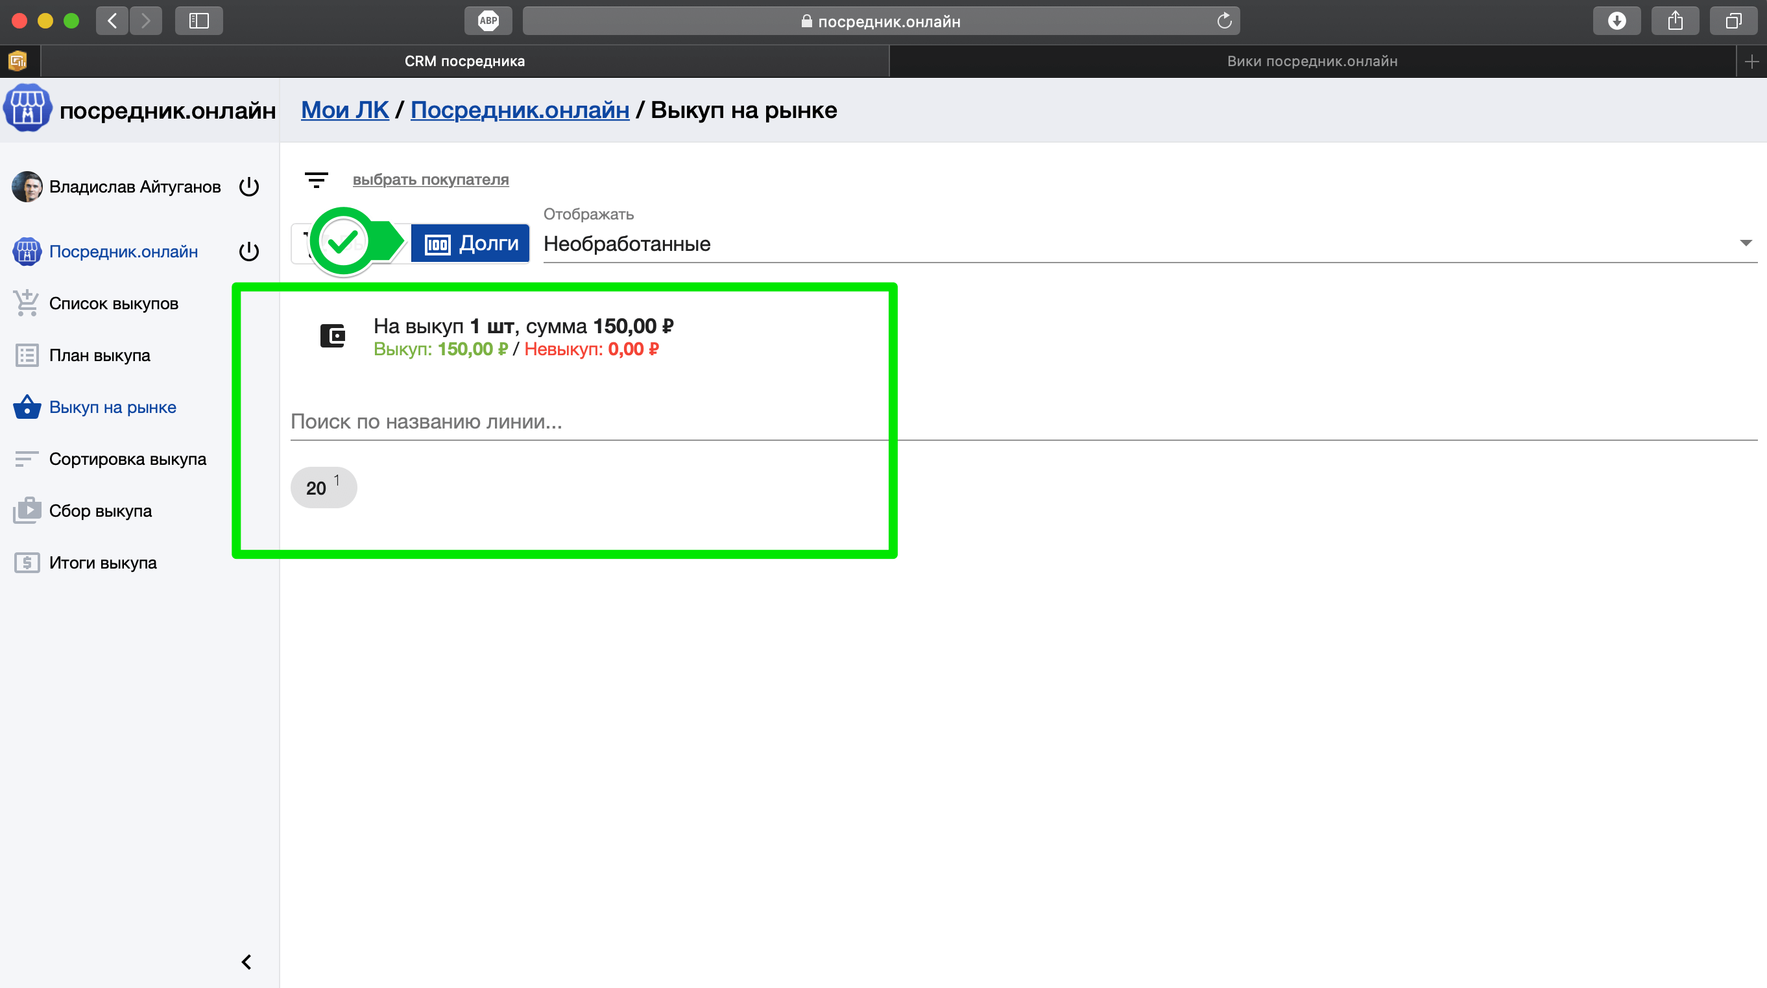The image size is (1767, 988).
Task: Open 'Список выкупов' in the sidebar
Action: [113, 304]
